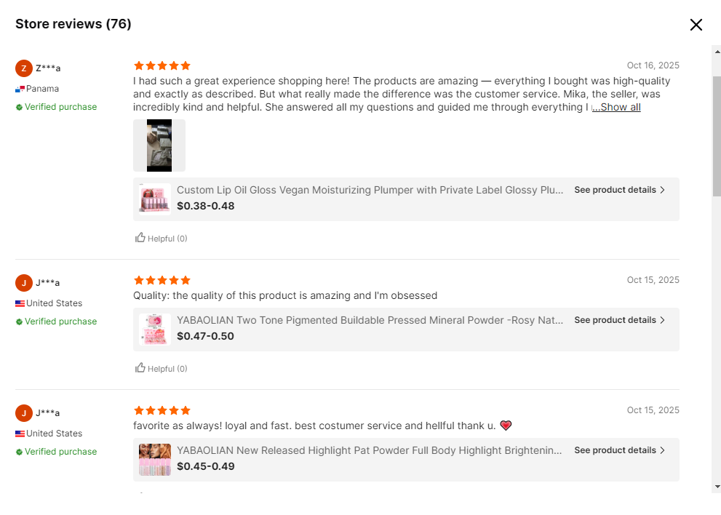Image resolution: width=721 pixels, height=515 pixels.
Task: Click the Z avatar for reviewer Z***a
Action: tap(24, 68)
